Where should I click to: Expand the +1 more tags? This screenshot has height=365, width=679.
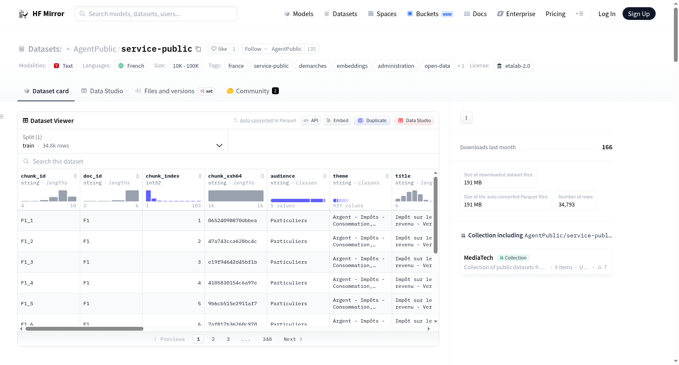(x=461, y=66)
